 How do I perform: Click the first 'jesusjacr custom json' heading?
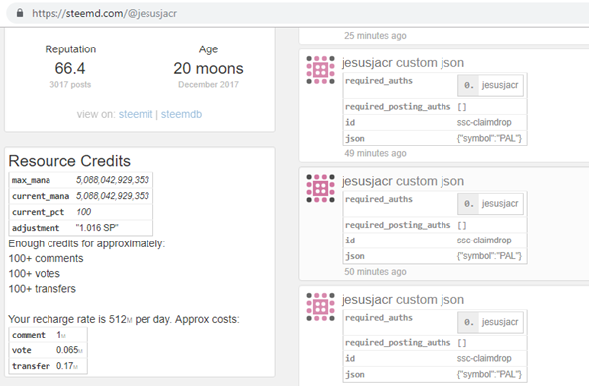(403, 63)
